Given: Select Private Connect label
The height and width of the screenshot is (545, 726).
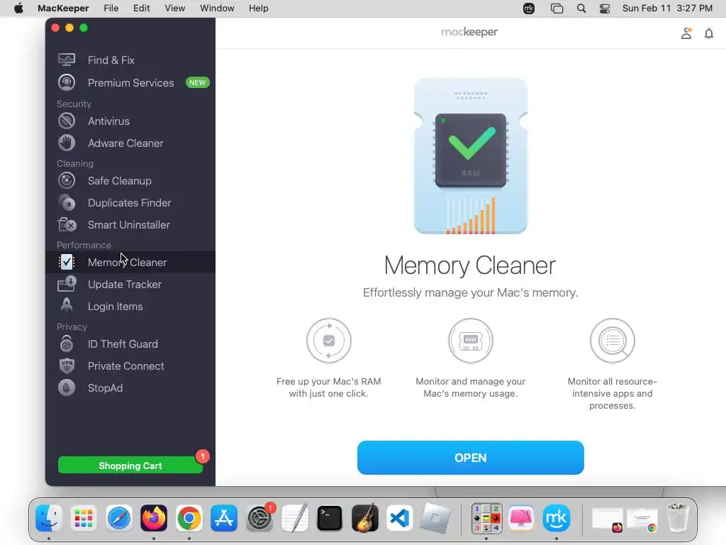Looking at the screenshot, I should pyautogui.click(x=126, y=365).
